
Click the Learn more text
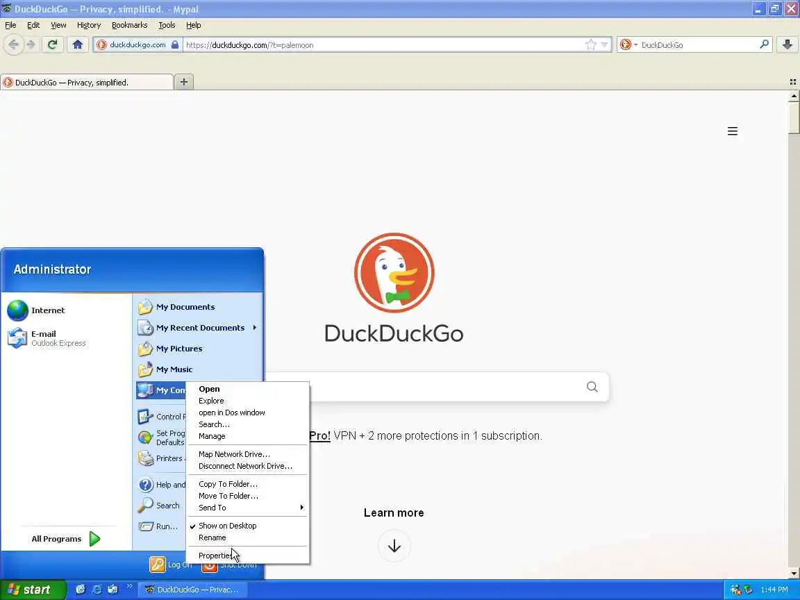[394, 512]
